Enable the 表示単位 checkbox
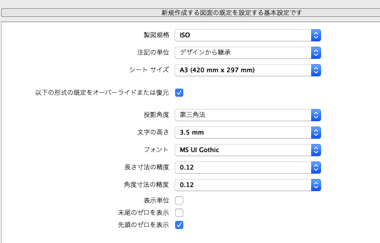380x243 pixels. [179, 200]
